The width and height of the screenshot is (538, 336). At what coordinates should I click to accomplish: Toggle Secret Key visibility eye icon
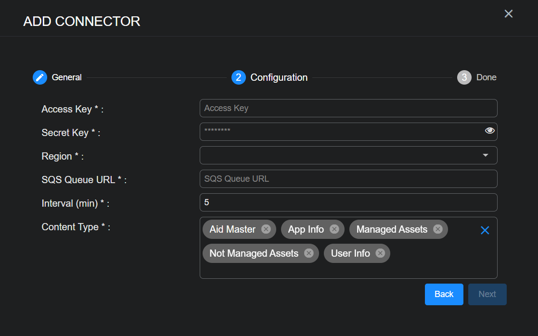click(x=489, y=131)
